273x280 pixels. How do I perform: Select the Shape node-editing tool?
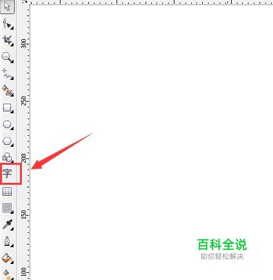pyautogui.click(x=8, y=24)
